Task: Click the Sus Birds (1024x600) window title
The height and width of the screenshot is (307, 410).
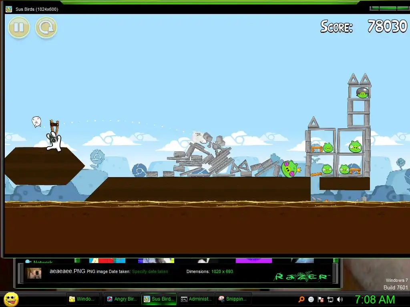Action: [x=37, y=9]
